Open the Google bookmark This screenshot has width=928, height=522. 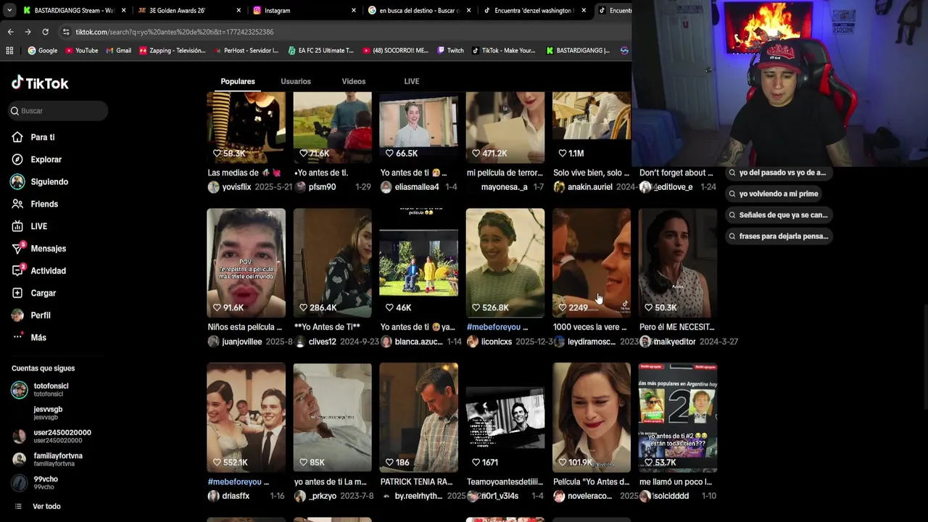point(42,51)
